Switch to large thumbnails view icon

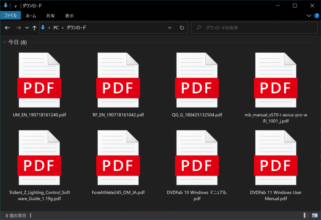click(x=315, y=215)
